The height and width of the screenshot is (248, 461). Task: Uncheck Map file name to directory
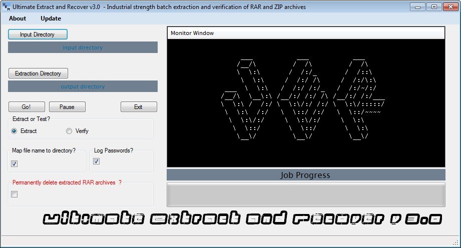point(15,163)
